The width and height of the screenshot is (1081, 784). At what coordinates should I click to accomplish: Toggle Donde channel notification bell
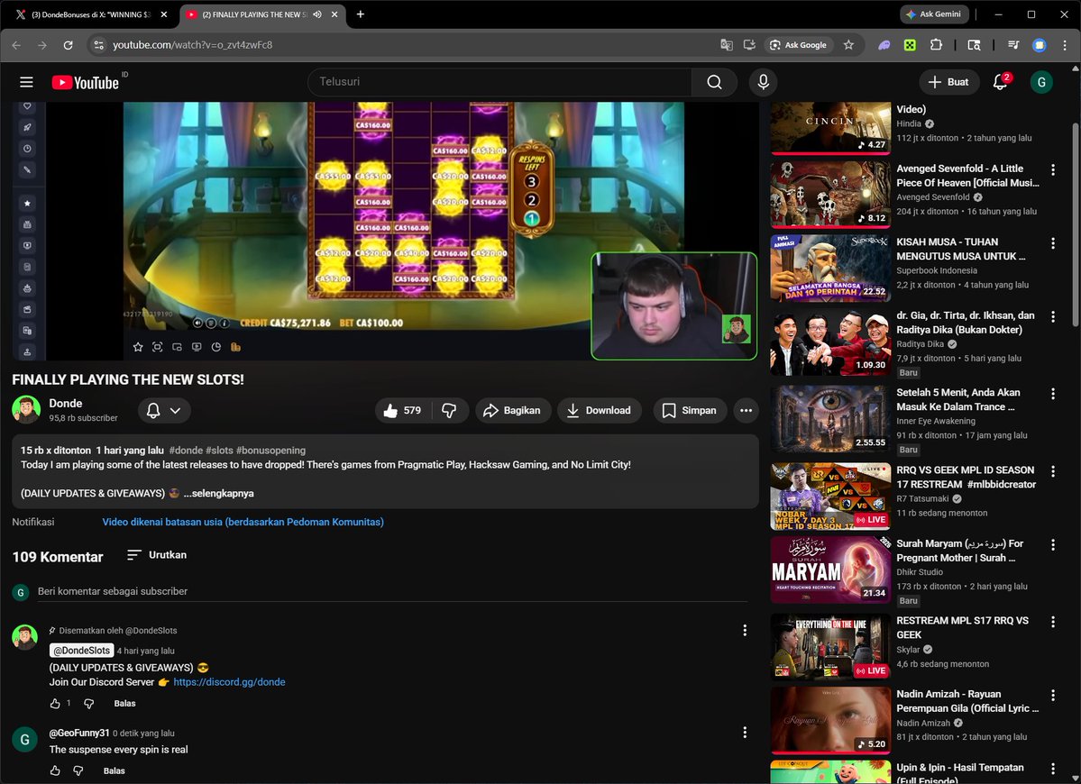pos(153,411)
